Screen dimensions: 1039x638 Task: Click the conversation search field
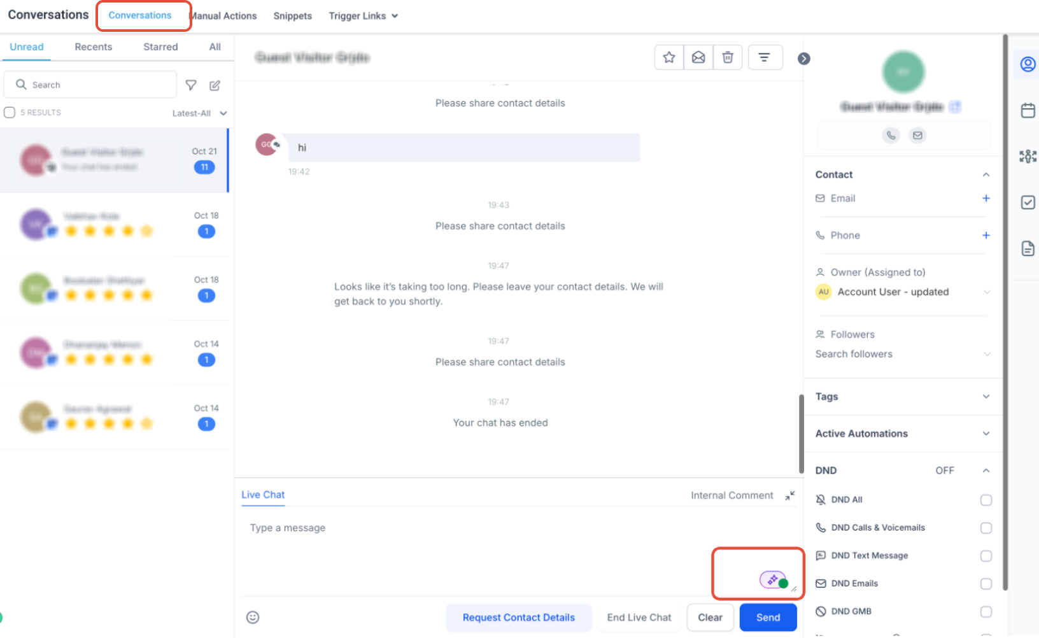pos(90,85)
